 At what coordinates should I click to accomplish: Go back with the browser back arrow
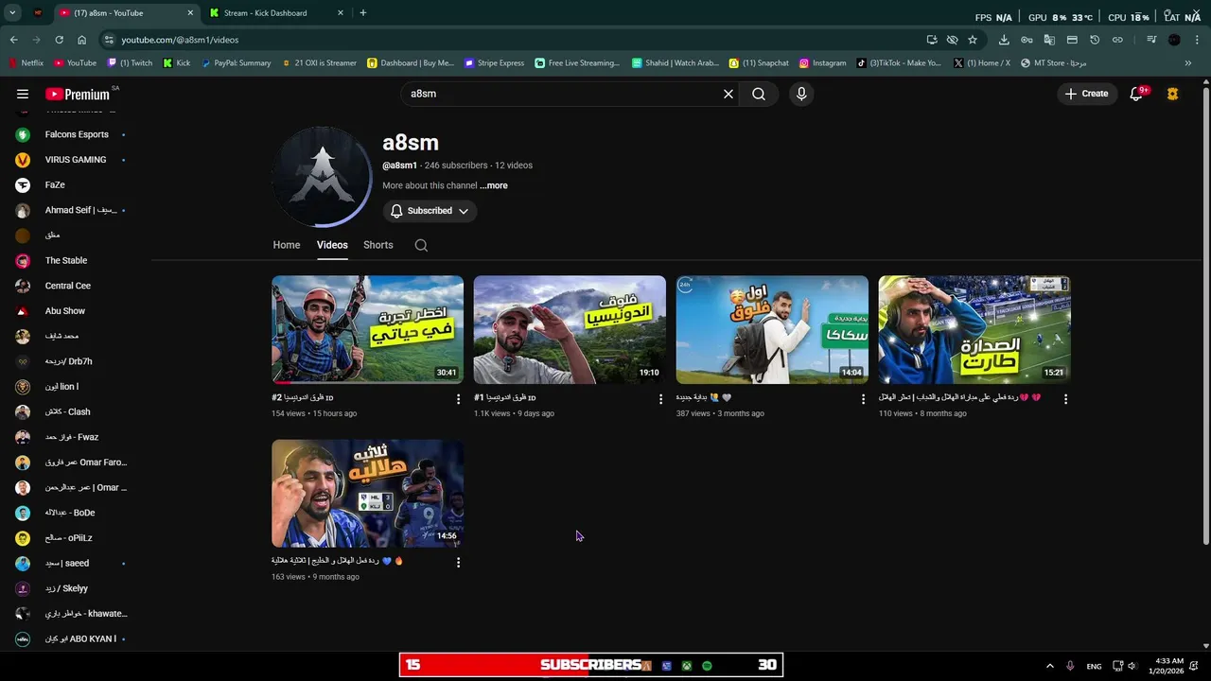13,40
